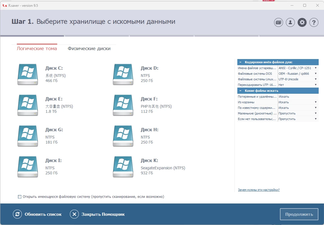Viewport: 324px width, 225px height.
Task: Click the 'Продолжить' button
Action: point(299,214)
